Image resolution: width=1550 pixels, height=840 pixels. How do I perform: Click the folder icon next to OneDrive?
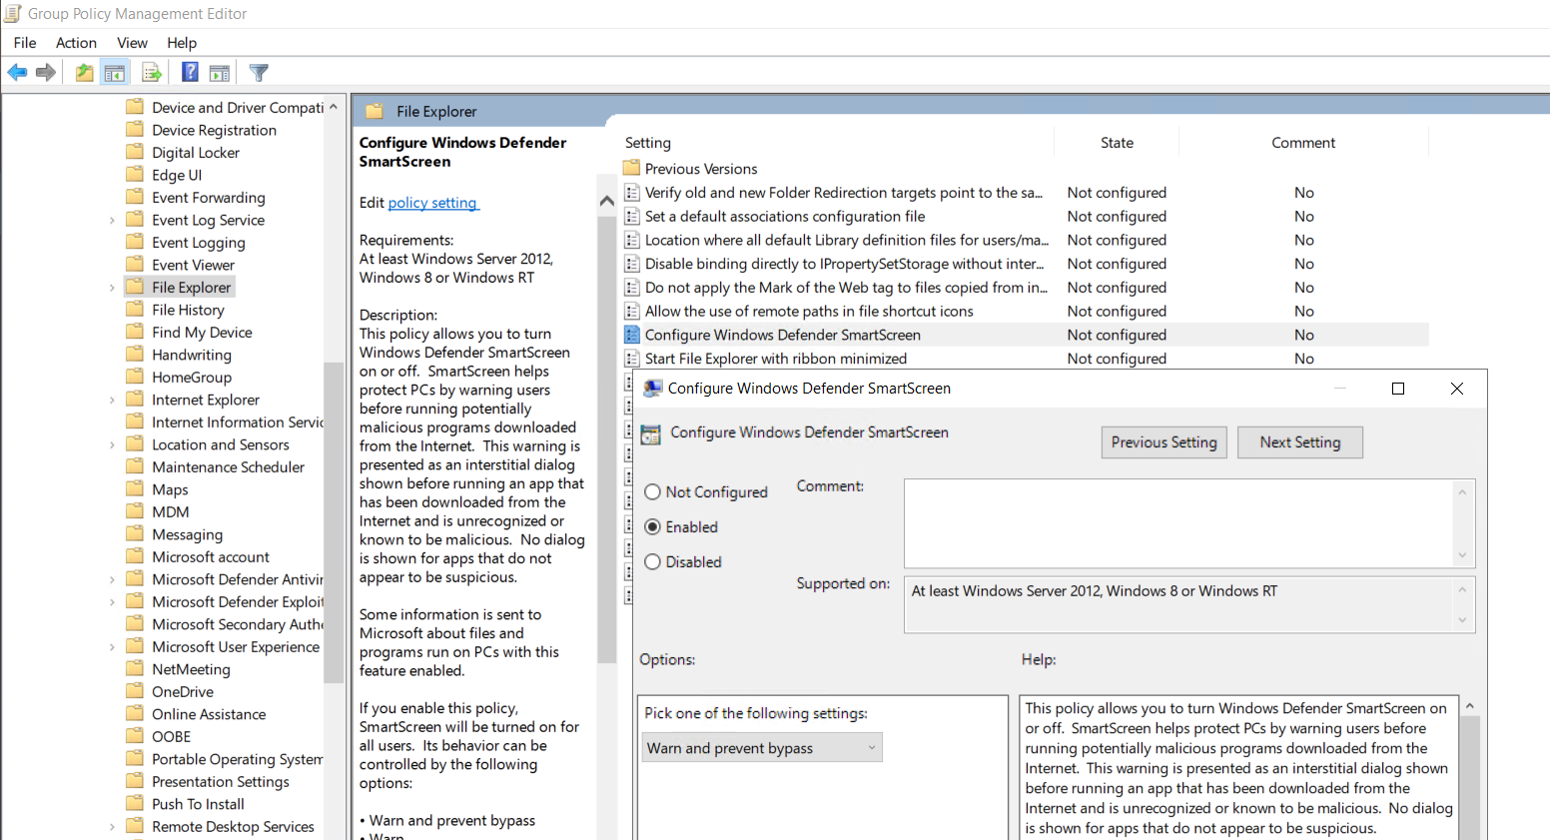click(x=135, y=691)
